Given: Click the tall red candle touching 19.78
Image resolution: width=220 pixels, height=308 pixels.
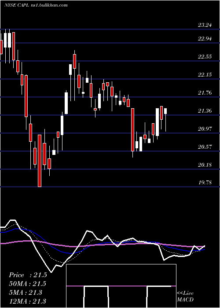Looking at the screenshot, I should [40, 161].
